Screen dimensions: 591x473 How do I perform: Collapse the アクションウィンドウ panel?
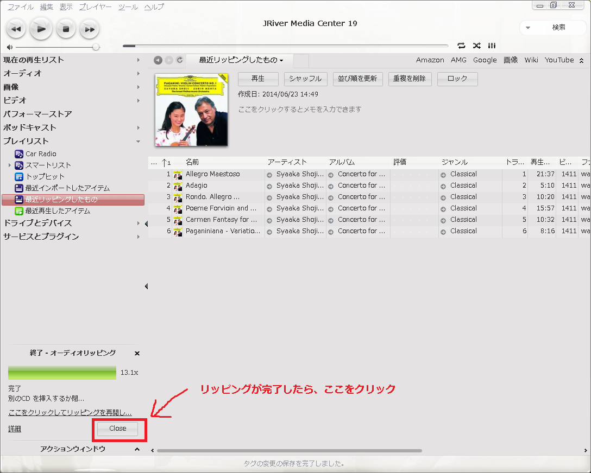point(137,449)
